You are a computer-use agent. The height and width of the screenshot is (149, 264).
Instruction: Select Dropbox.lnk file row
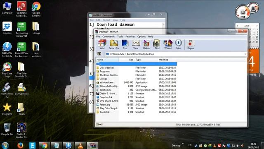click(137, 97)
